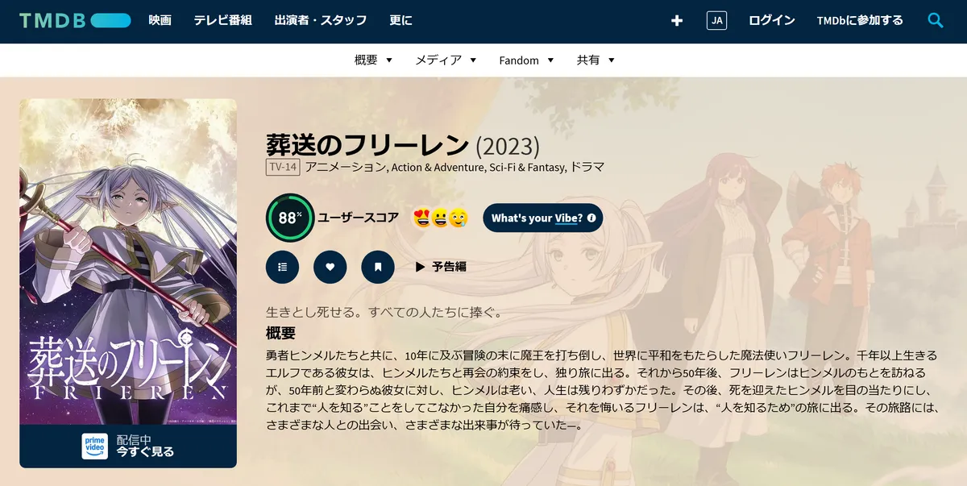Click the 概要 heading above the synopsis
Viewport: 967px width, 486px height.
click(x=280, y=333)
